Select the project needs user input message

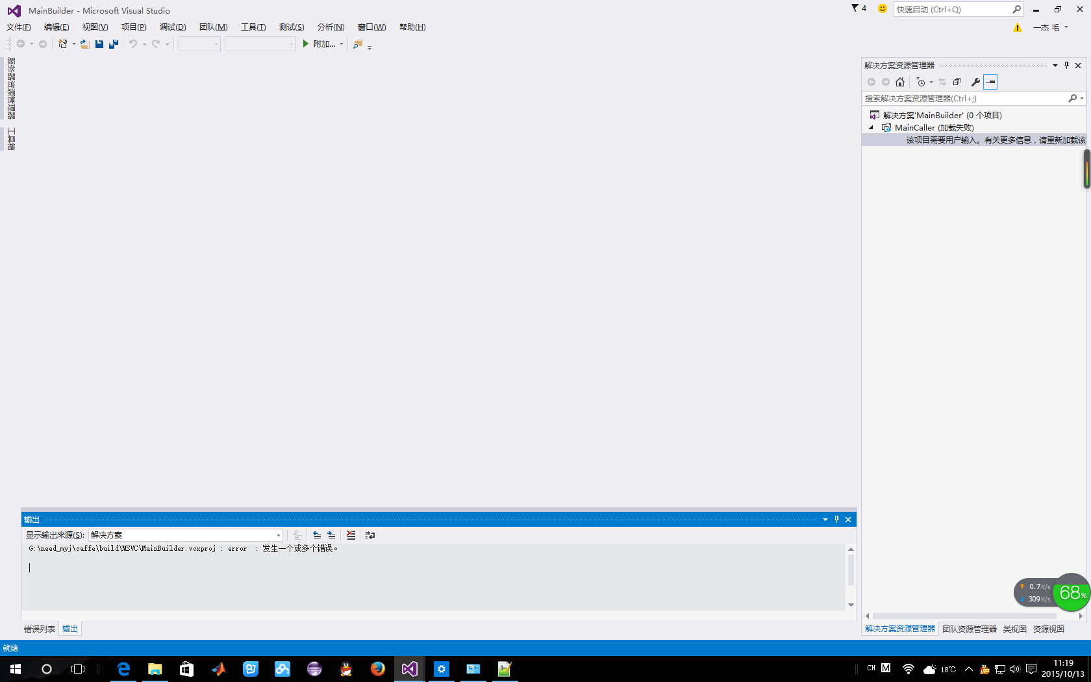pos(996,140)
